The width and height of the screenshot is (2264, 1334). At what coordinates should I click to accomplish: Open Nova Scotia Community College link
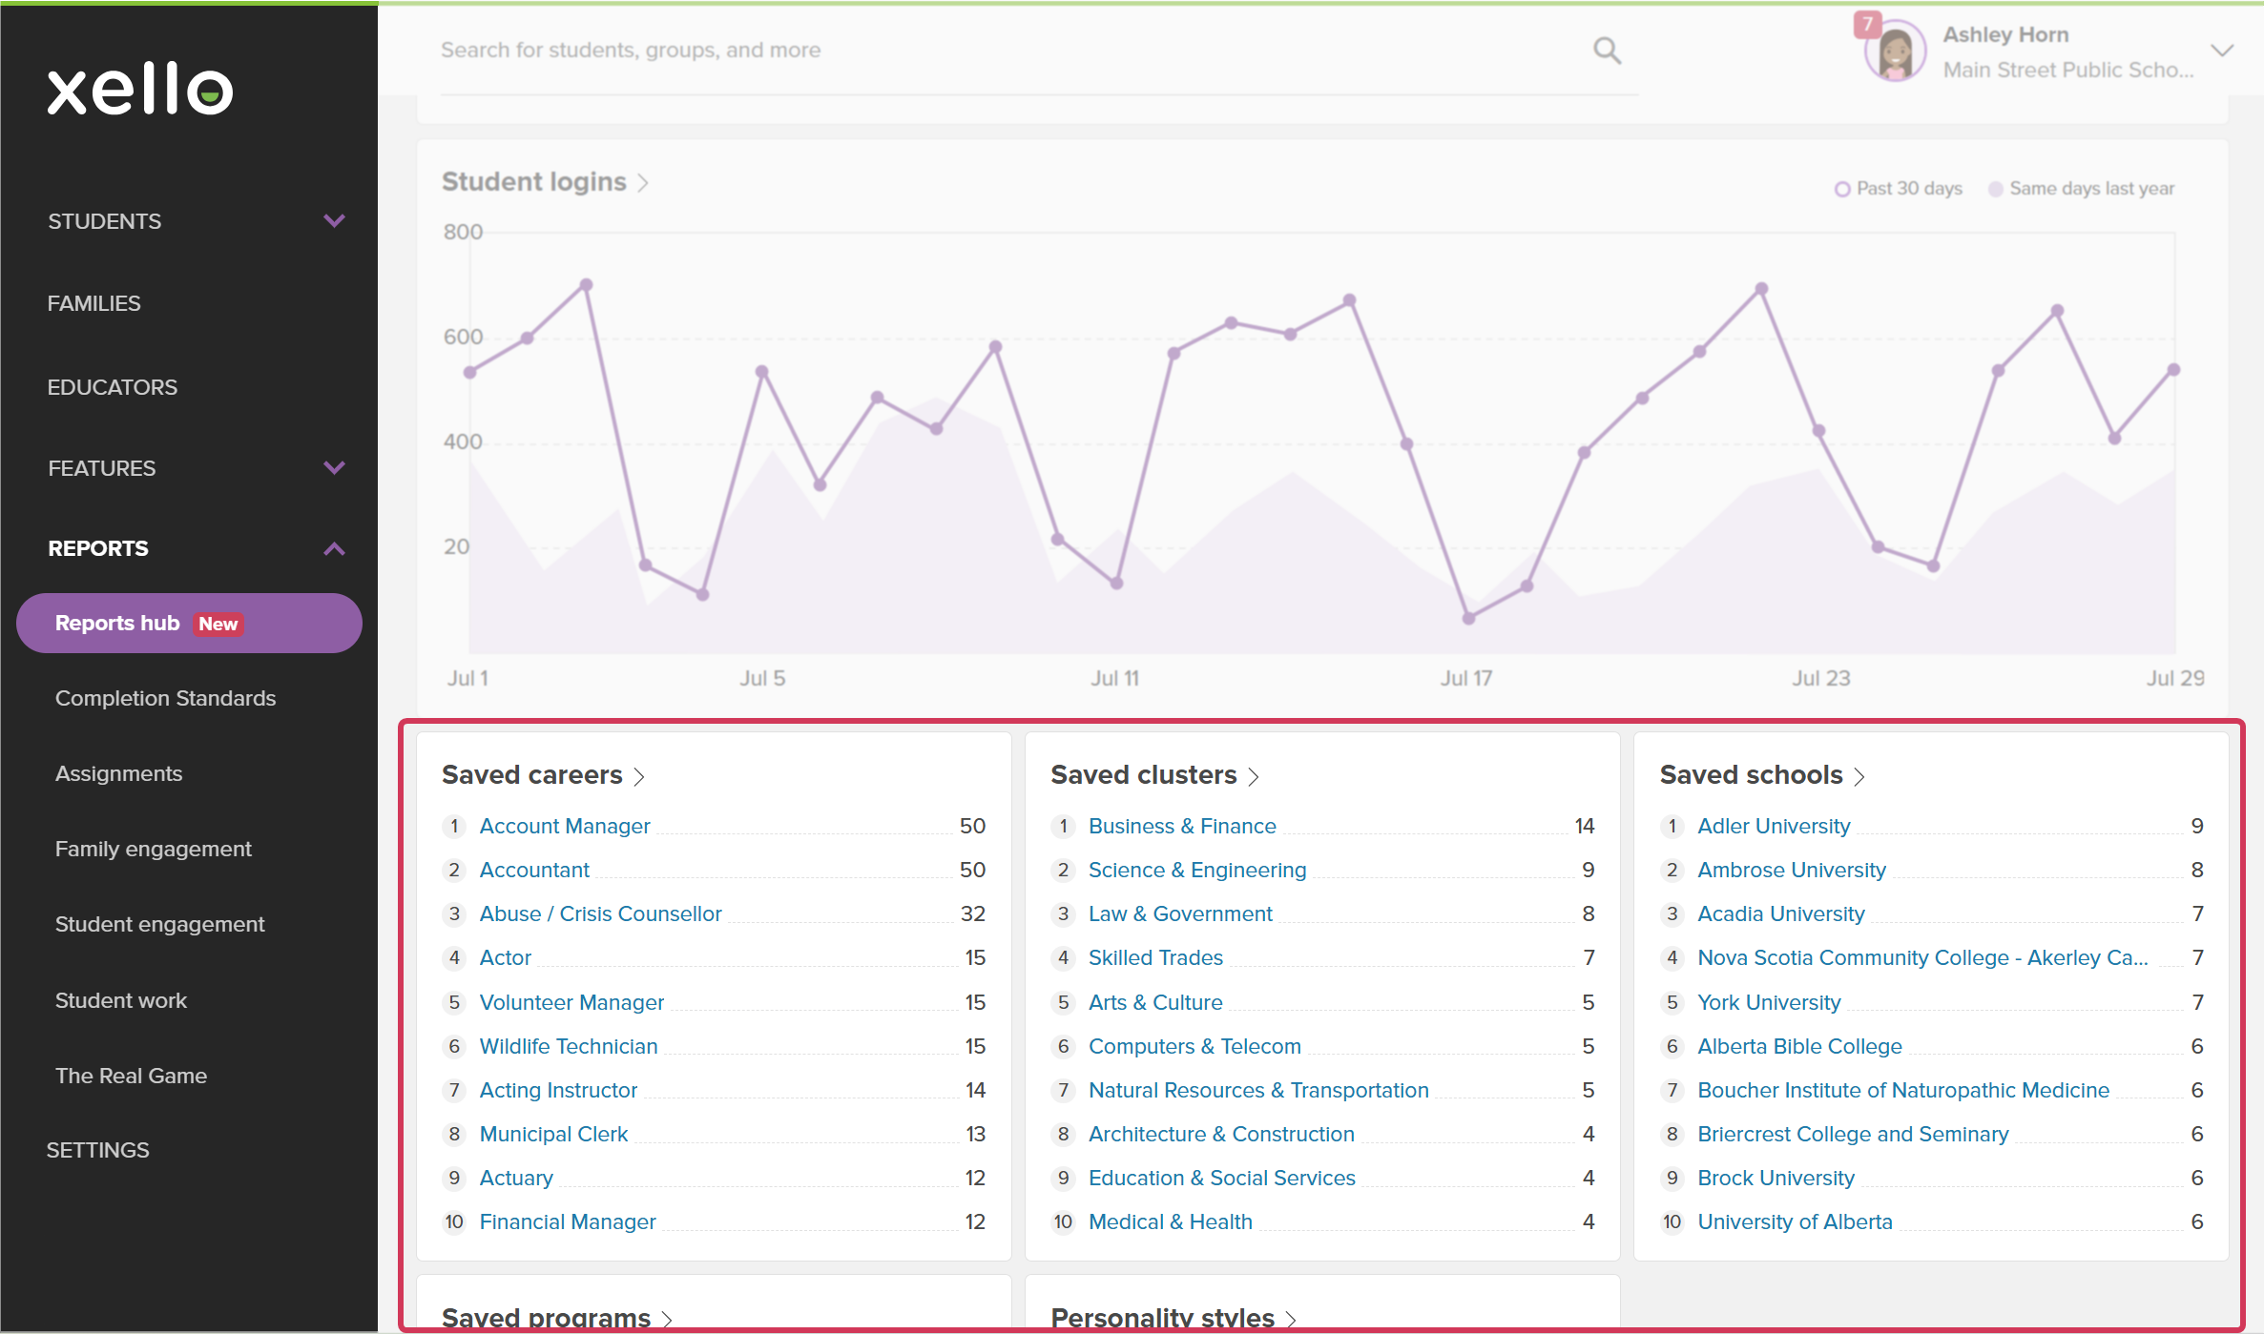pyautogui.click(x=1922, y=957)
